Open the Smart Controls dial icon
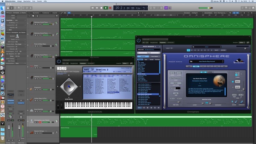Screen dimensions: 256x144 pyautogui.click(x=23, y=8)
